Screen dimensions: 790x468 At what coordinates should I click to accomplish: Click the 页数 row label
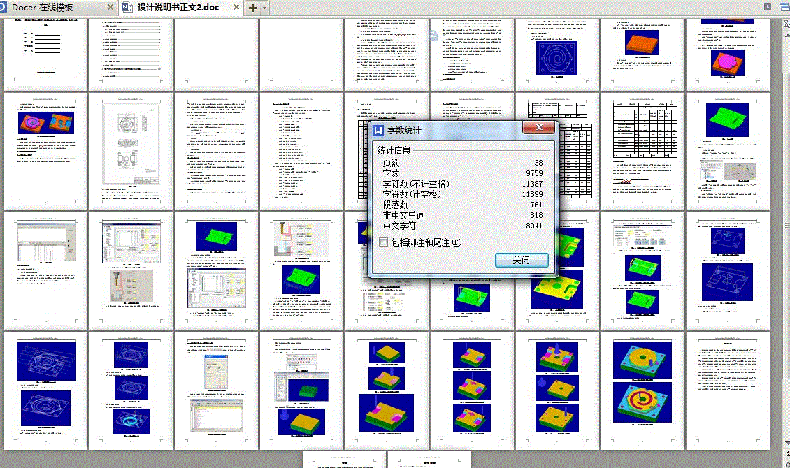coord(391,163)
